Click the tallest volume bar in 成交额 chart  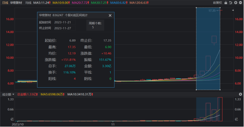[220, 109]
